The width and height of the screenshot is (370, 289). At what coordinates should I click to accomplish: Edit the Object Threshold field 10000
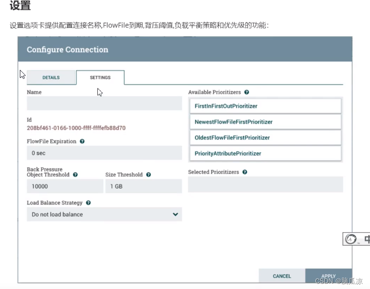click(x=65, y=186)
